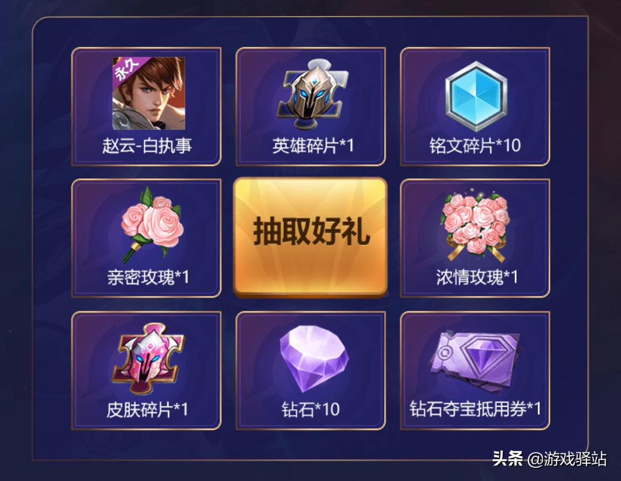This screenshot has width=621, height=481.
Task: Click the blue hexagon inscription fragment icon
Action: tap(476, 96)
